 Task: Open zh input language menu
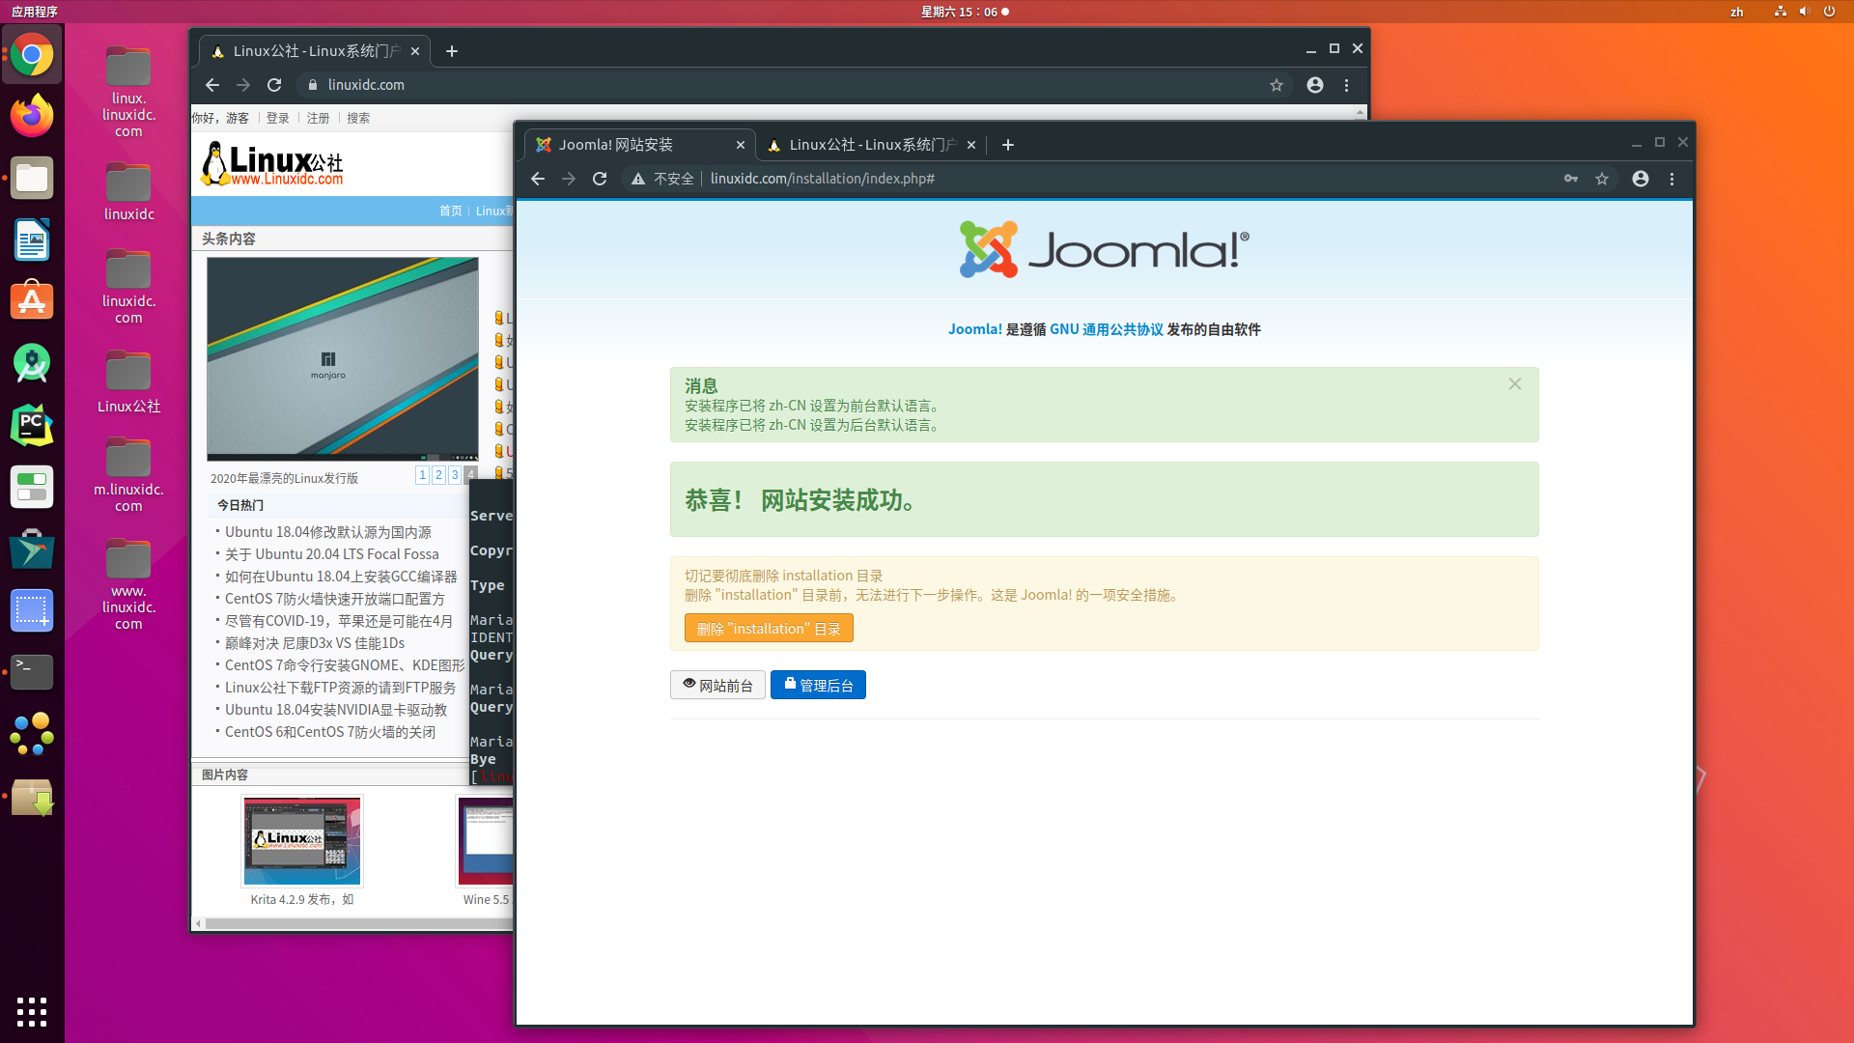(x=1737, y=12)
